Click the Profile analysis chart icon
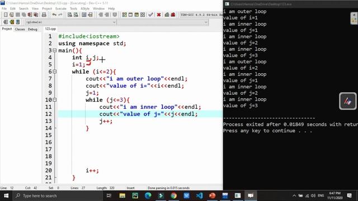 pos(167,15)
